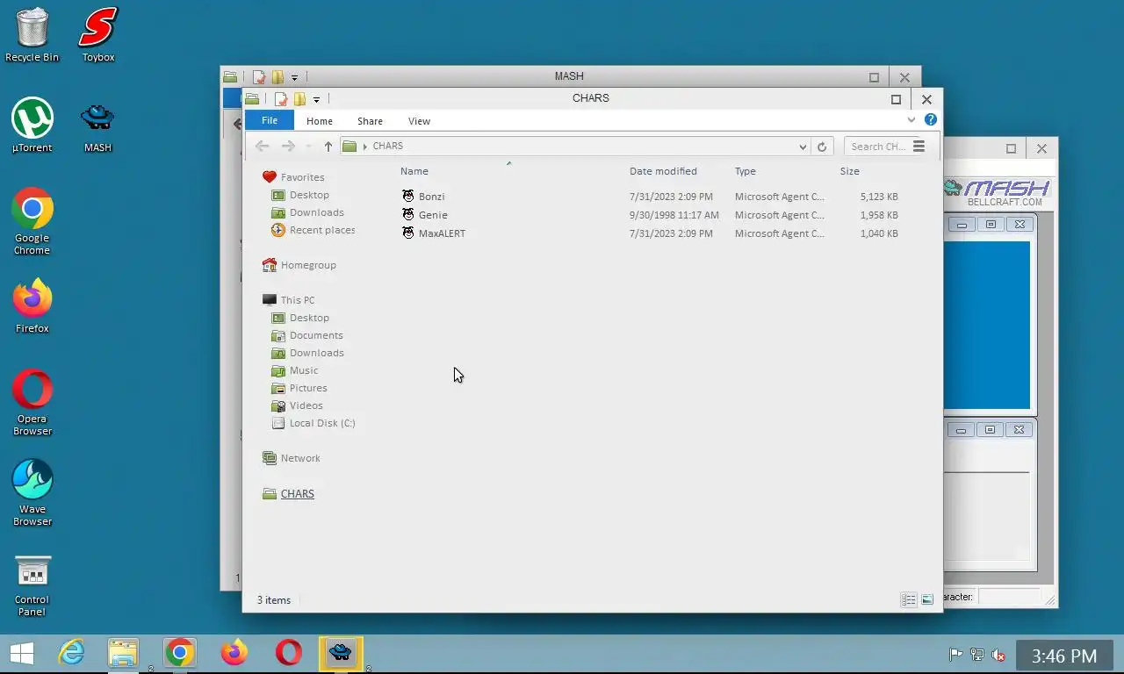The image size is (1124, 674).
Task: Open Customize Quick Access Toolbar dropdown in CHARS
Action: 316,99
